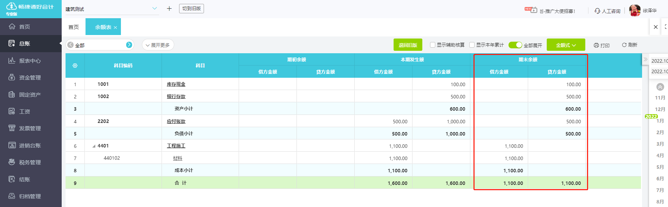
Task: Expand the 展开更多 filter options
Action: (x=158, y=45)
